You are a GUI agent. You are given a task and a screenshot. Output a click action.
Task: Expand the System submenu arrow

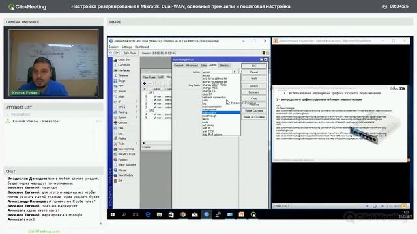137,118
